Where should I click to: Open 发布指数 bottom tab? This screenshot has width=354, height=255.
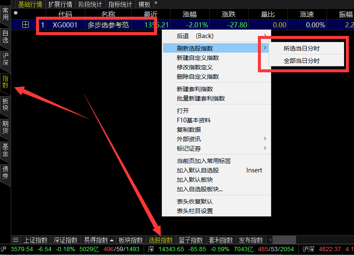[251, 240]
